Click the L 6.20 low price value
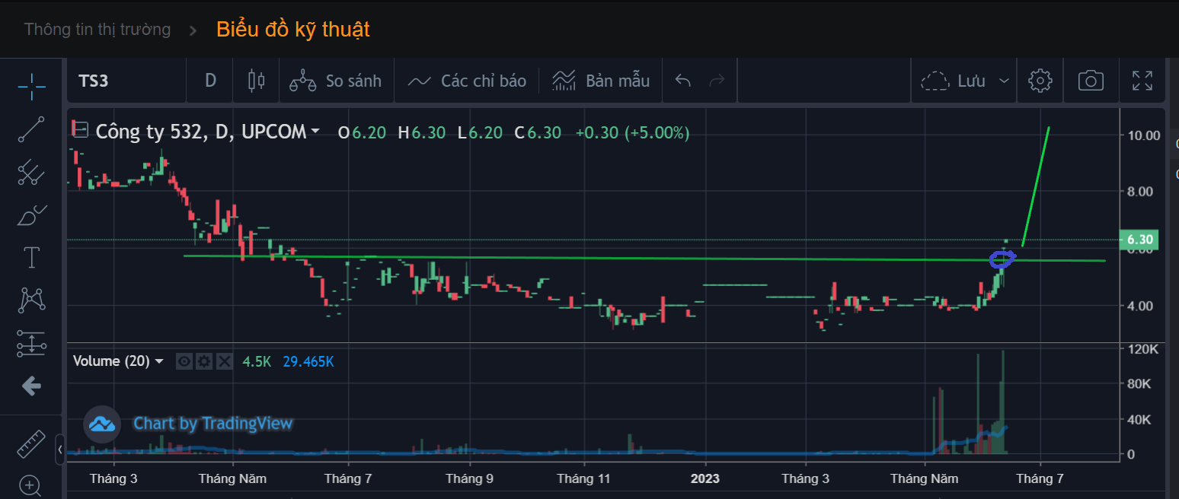 coord(480,132)
